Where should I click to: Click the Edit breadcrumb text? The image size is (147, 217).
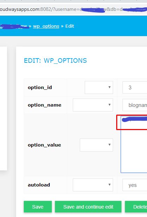tap(70, 26)
